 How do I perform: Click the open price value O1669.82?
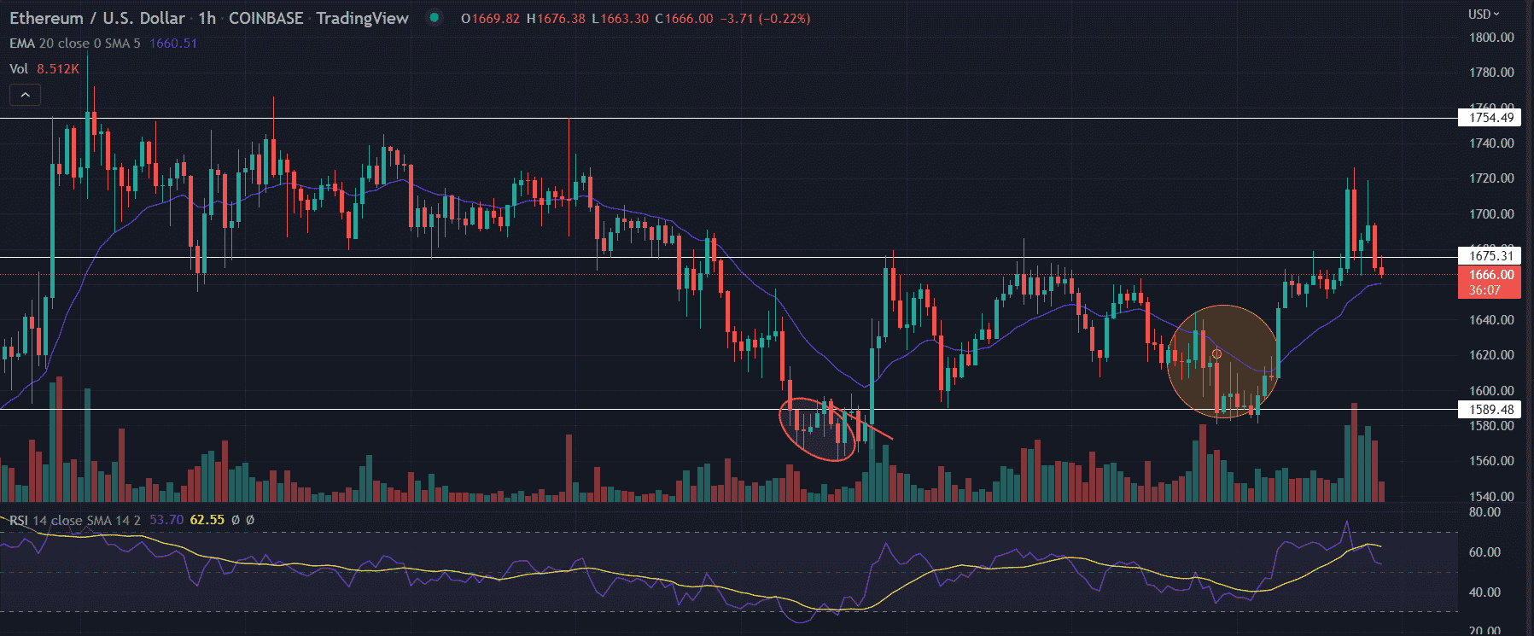point(490,19)
